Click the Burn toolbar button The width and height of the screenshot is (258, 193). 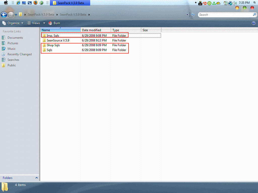coord(54,23)
